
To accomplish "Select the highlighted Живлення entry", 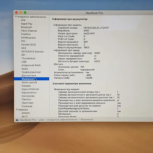I will click(32, 79).
